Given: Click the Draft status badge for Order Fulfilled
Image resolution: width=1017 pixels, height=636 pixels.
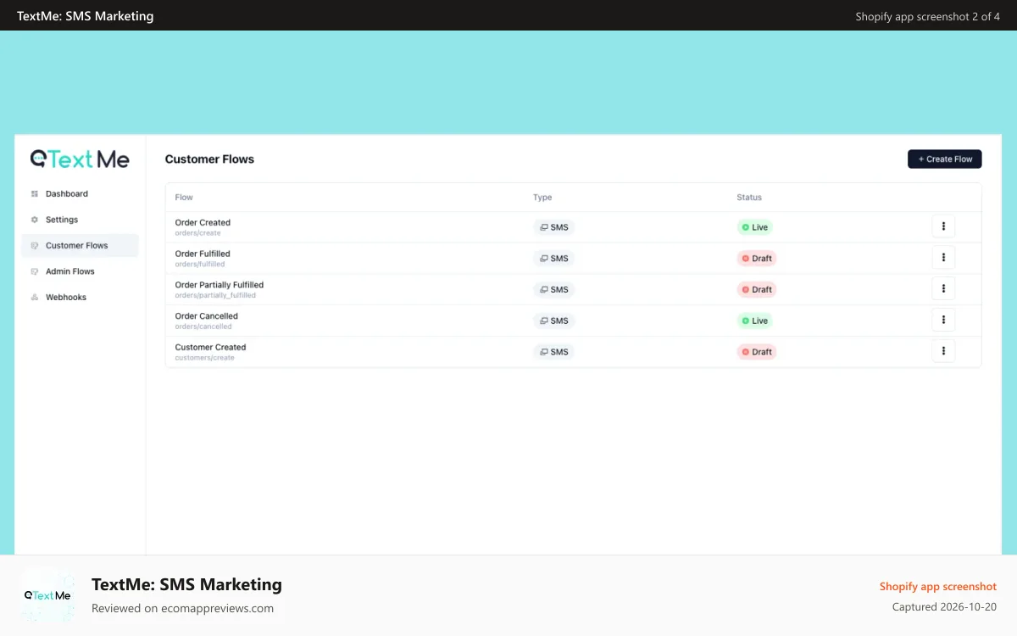Looking at the screenshot, I should [x=757, y=259].
